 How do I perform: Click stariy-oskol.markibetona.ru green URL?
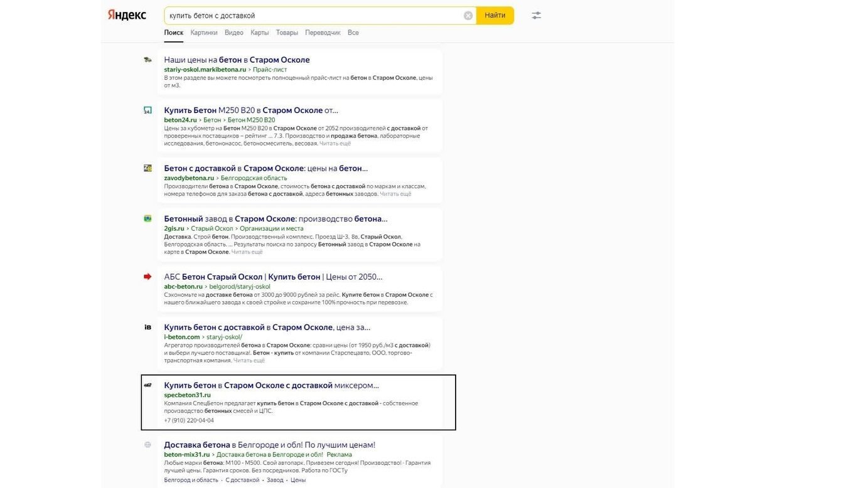pyautogui.click(x=205, y=70)
